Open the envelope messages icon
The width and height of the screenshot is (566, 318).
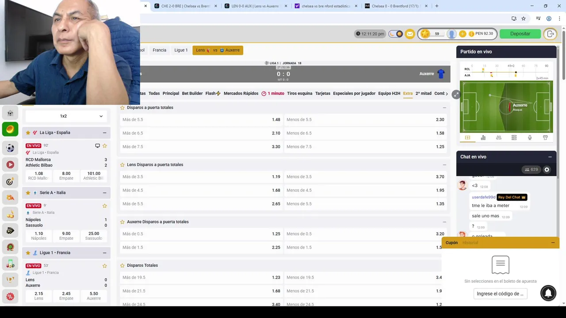point(410,34)
